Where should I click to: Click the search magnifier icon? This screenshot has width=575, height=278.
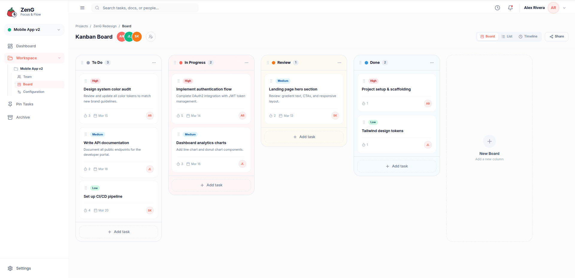pyautogui.click(x=97, y=8)
